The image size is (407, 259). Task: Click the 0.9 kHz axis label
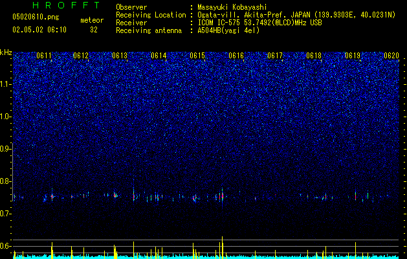5,149
